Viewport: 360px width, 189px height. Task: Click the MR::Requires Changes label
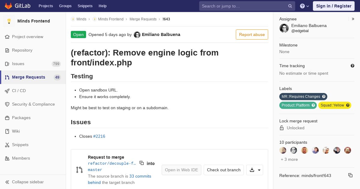coord(301,97)
